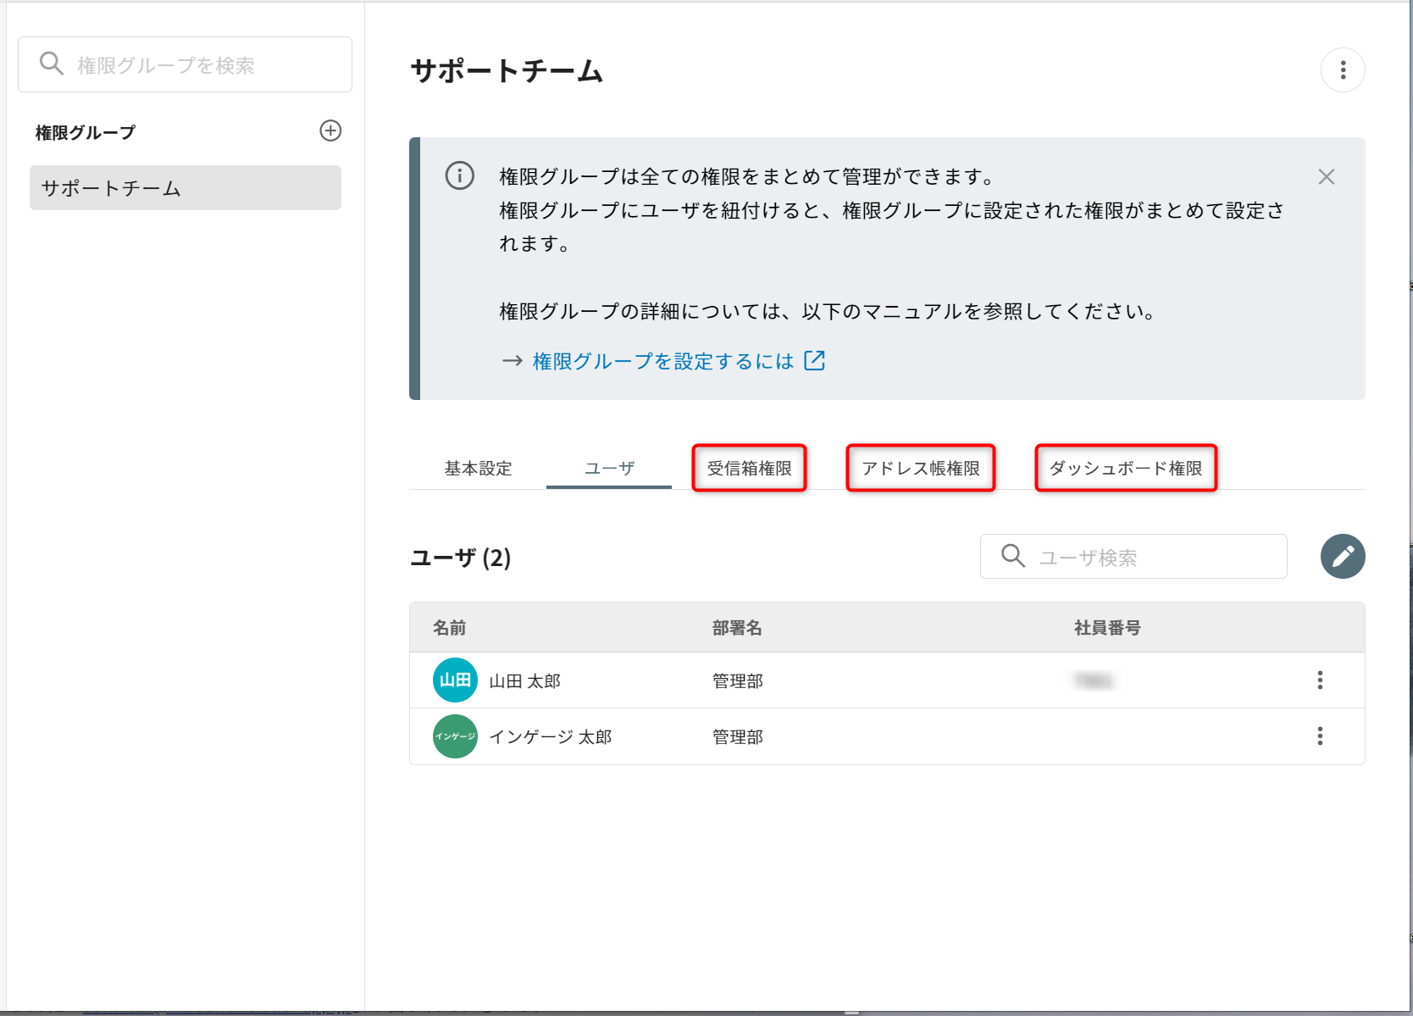Click the インゲージ green avatar icon

(x=455, y=736)
